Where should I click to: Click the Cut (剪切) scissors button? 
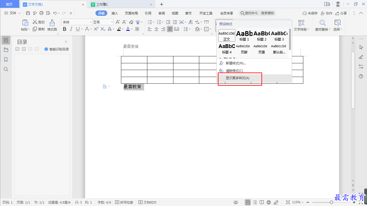pos(39,22)
